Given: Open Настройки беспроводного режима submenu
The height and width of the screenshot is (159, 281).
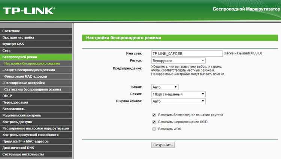Looking at the screenshot, I should pos(36,63).
